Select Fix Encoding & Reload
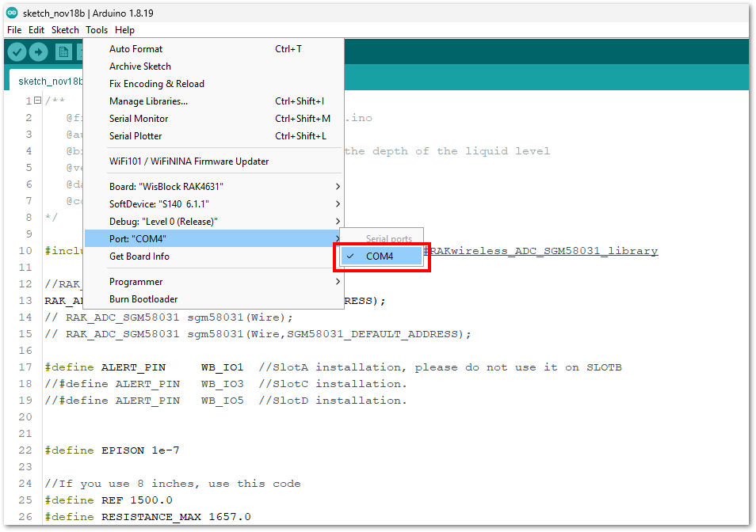The image size is (756, 532). pos(213,84)
